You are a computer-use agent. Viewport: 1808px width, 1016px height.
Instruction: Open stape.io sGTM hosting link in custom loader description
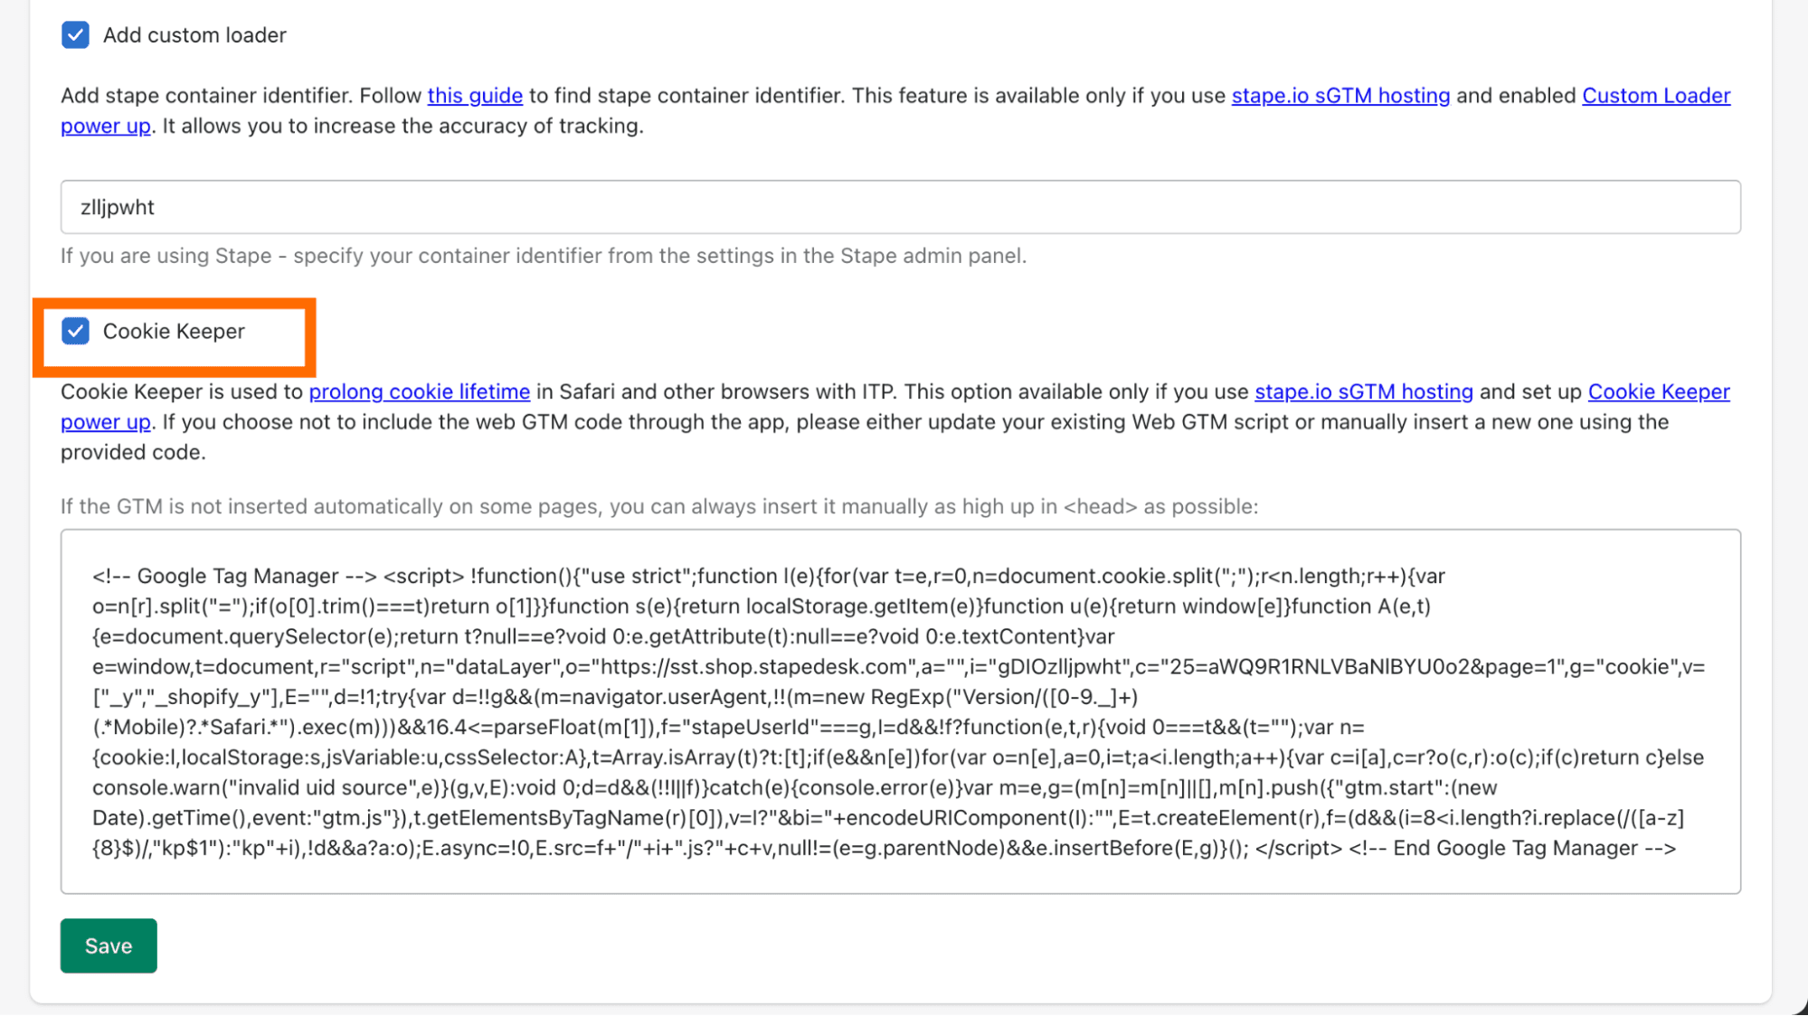click(x=1340, y=96)
